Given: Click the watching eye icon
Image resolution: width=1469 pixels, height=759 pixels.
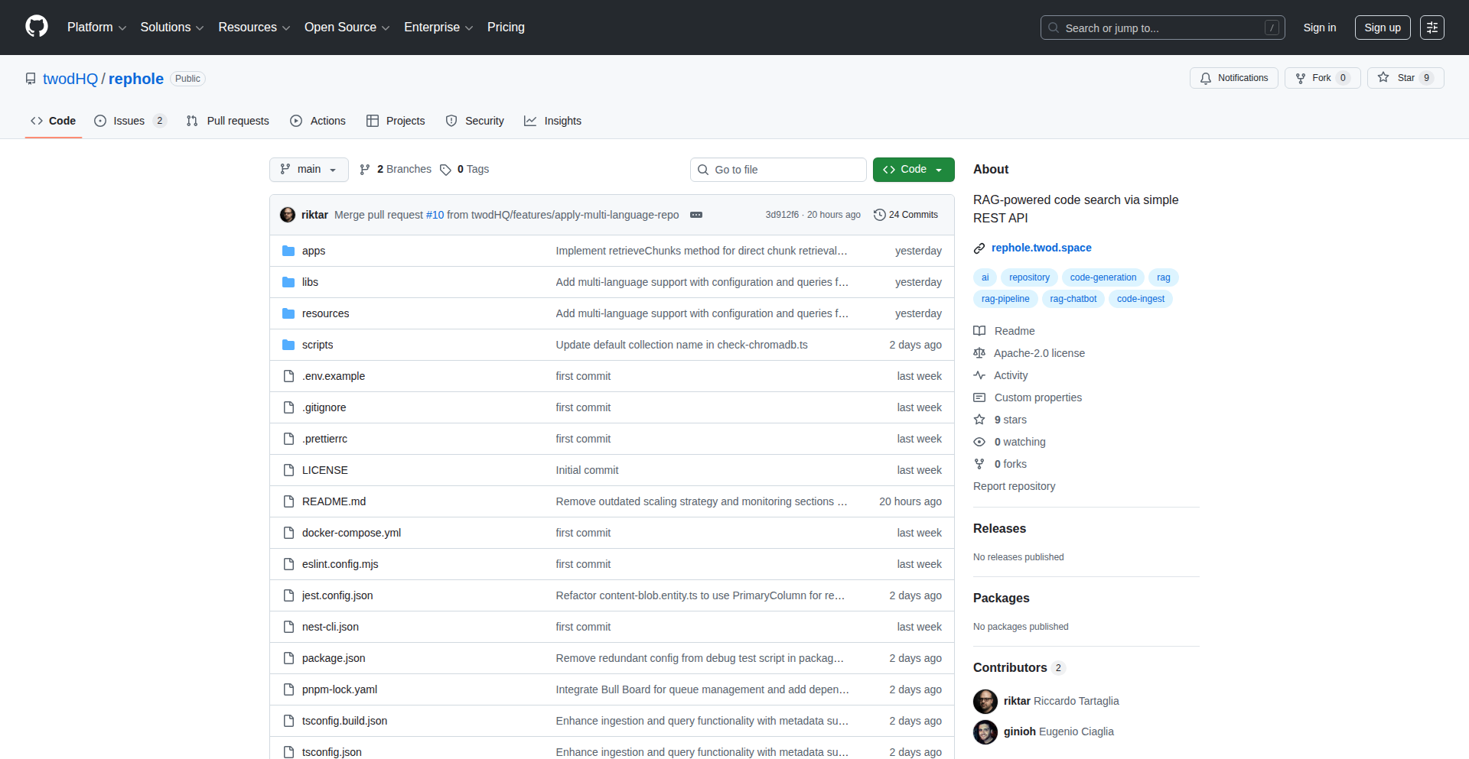Looking at the screenshot, I should coord(979,442).
